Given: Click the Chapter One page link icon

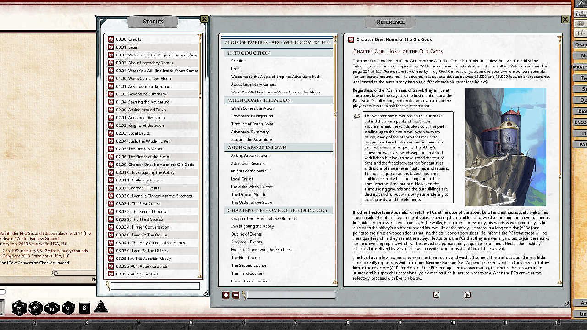Looking at the screenshot, I should 351,40.
